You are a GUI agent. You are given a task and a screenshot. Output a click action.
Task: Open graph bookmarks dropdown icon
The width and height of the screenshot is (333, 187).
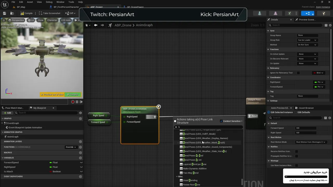pos(88,25)
